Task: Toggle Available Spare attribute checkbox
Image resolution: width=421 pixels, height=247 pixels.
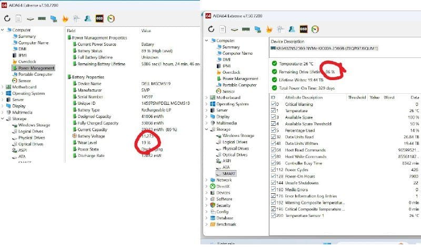Action: coord(273,117)
